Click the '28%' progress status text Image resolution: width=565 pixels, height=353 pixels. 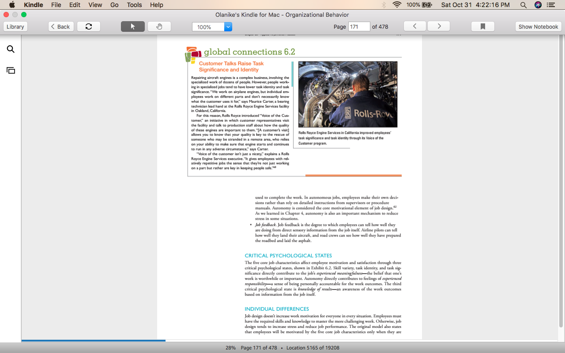coord(230,348)
